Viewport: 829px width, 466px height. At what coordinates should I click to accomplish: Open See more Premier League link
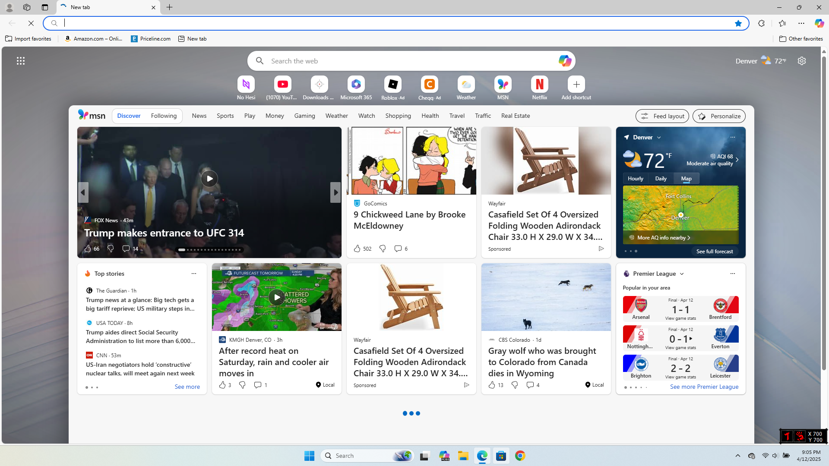704,387
